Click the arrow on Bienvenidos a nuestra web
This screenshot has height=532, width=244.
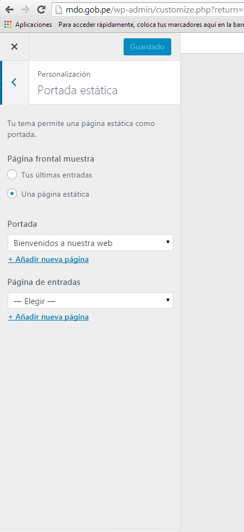(167, 242)
